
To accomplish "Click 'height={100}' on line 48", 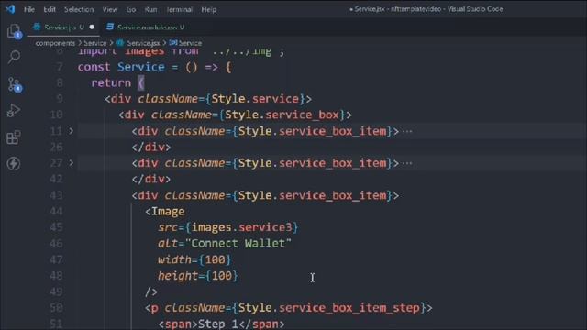I will tap(198, 276).
